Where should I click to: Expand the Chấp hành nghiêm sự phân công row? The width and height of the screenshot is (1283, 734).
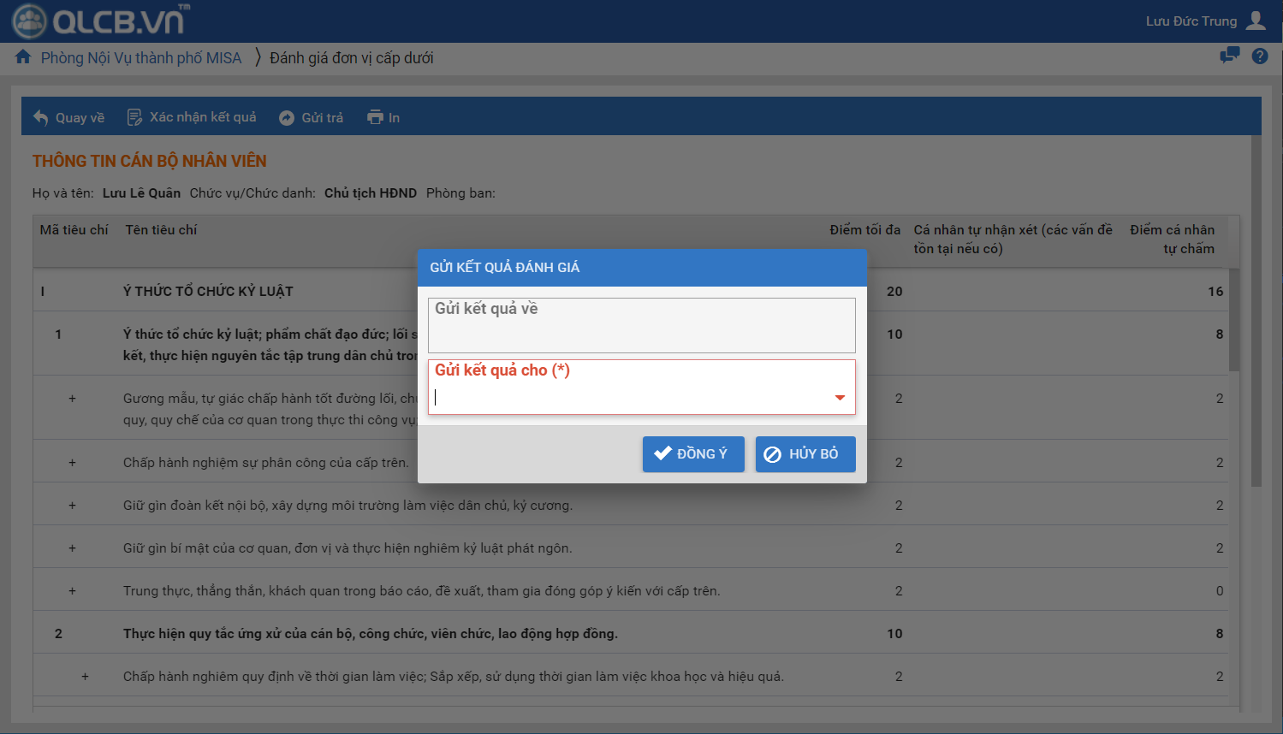[72, 463]
